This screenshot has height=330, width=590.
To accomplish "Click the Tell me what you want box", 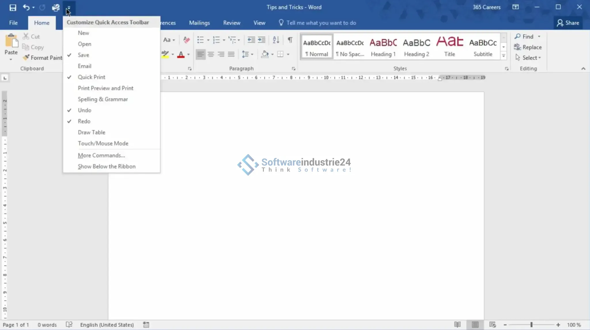I will coord(321,23).
